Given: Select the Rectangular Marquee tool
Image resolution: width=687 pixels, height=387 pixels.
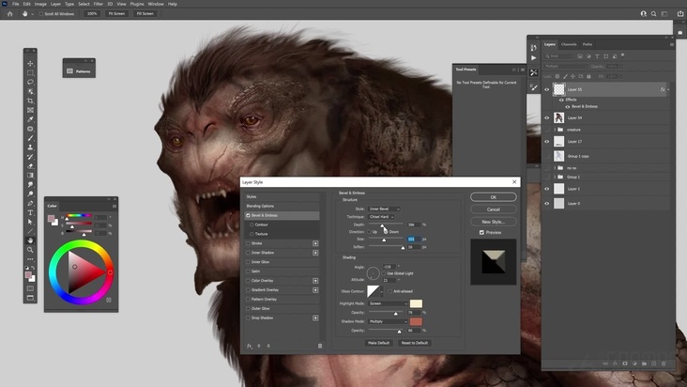Looking at the screenshot, I should (30, 72).
